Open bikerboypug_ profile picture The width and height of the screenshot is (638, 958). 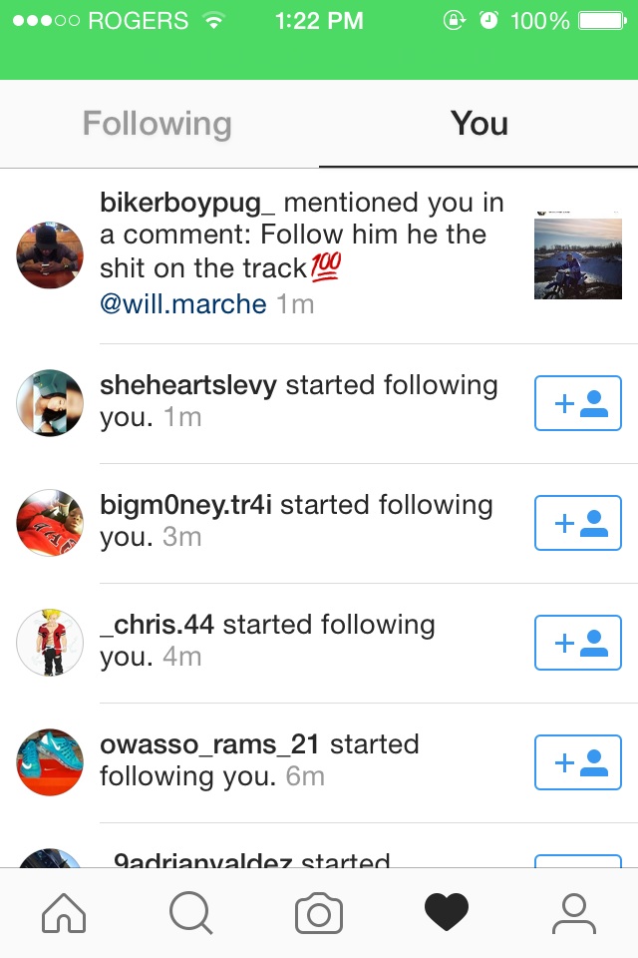[x=50, y=254]
